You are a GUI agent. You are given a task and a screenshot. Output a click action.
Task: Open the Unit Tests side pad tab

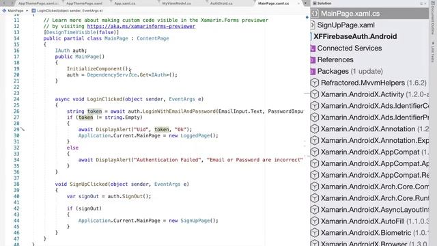click(432, 53)
